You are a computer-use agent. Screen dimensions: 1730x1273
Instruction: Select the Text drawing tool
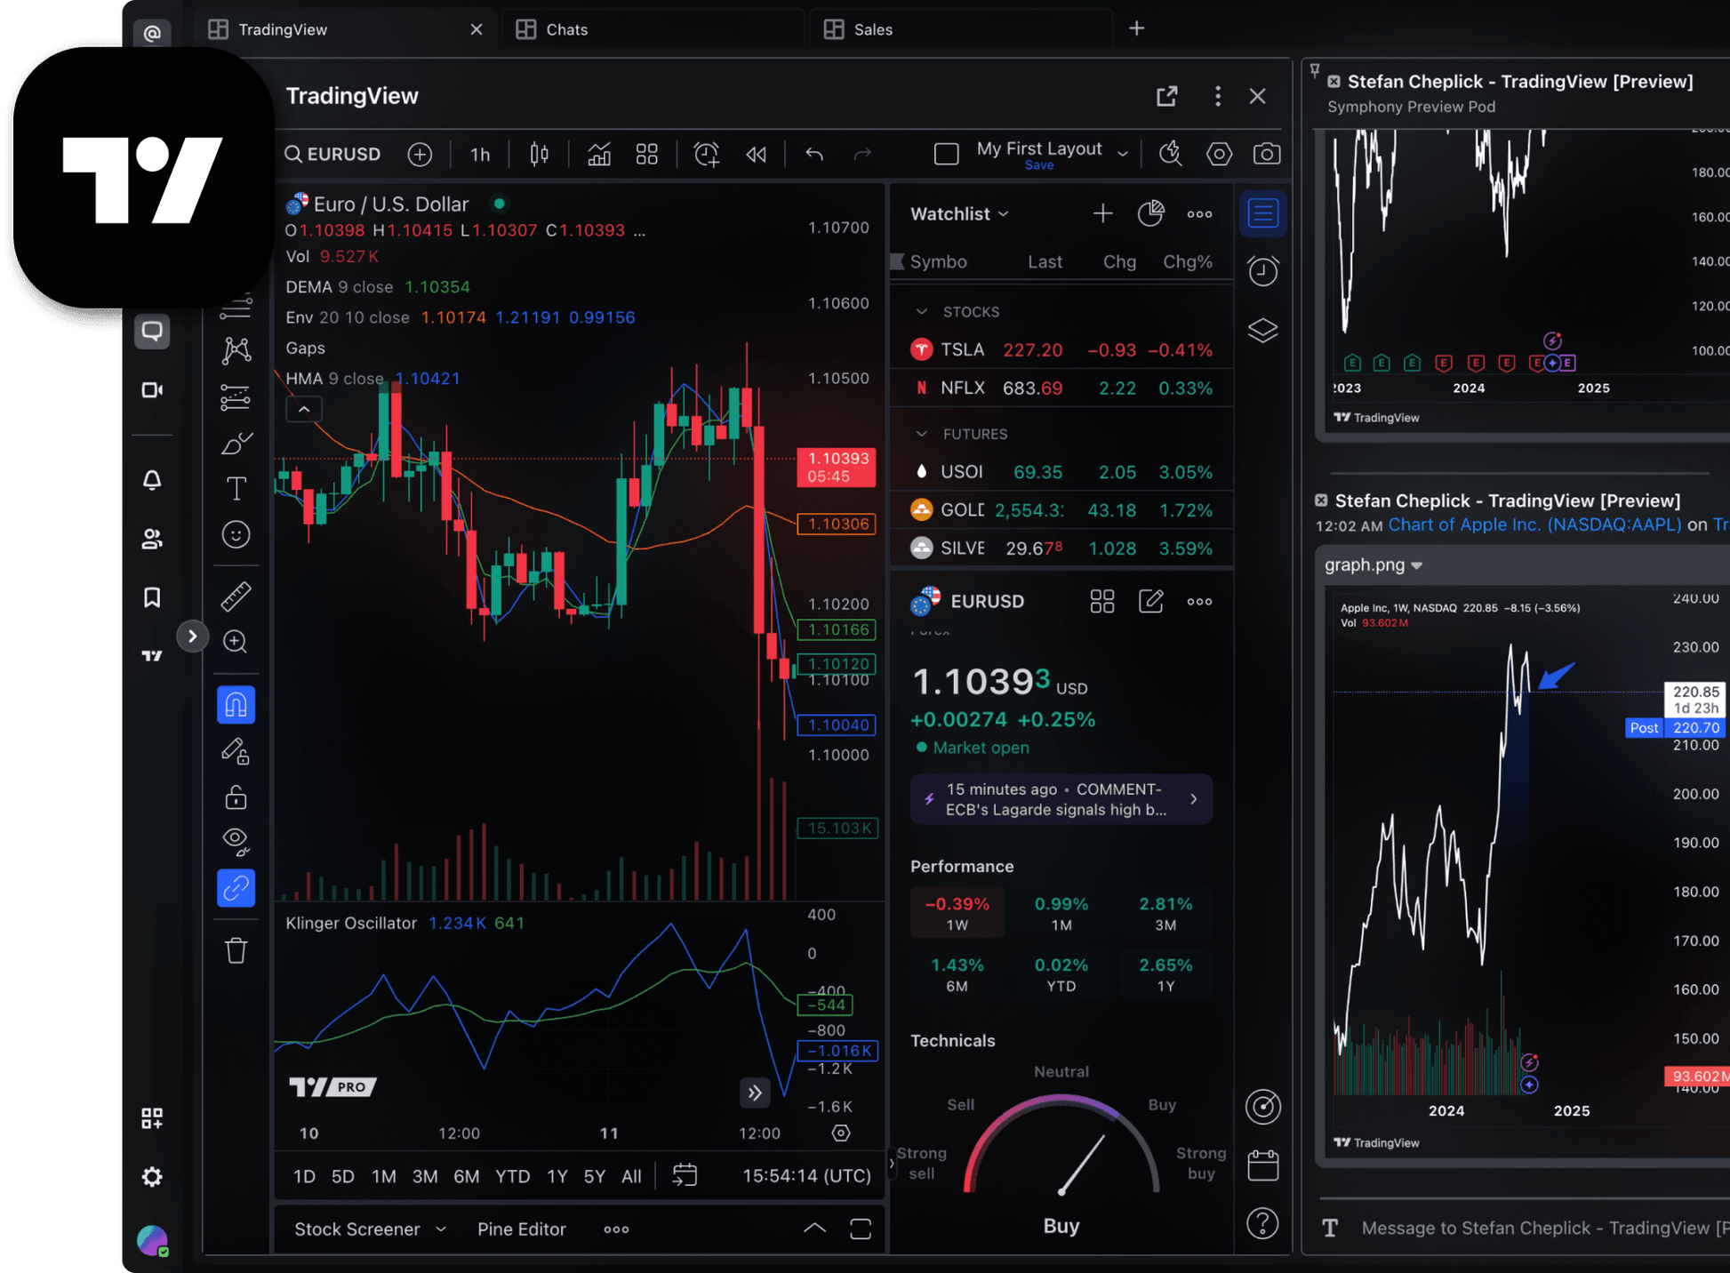click(236, 487)
